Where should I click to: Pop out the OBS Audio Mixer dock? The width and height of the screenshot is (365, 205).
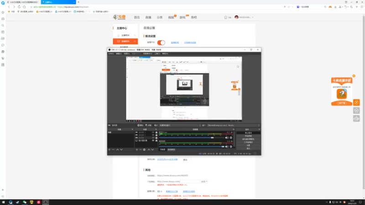click(x=234, y=129)
